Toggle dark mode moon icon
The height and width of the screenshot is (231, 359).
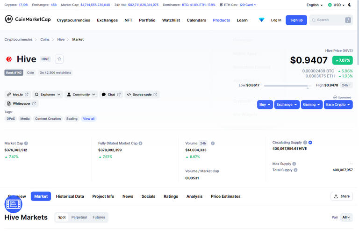[x=350, y=5]
